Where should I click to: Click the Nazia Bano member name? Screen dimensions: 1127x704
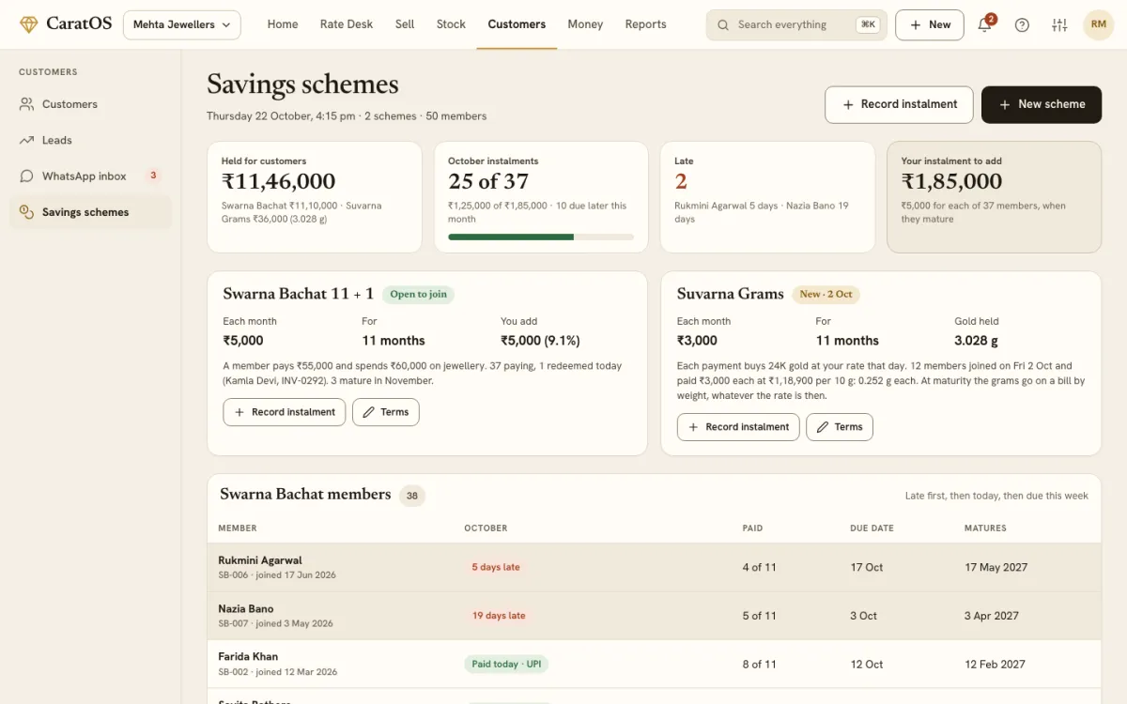tap(246, 609)
